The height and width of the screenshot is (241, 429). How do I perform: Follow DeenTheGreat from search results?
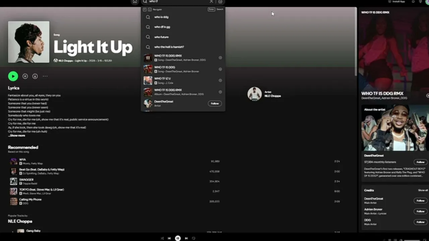(x=215, y=103)
